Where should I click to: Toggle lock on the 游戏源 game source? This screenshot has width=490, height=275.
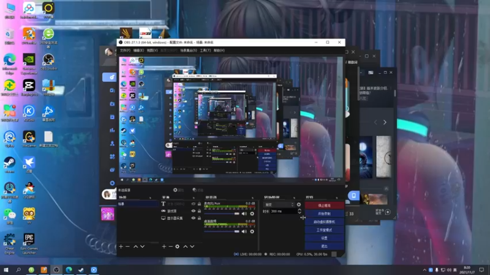(199, 211)
